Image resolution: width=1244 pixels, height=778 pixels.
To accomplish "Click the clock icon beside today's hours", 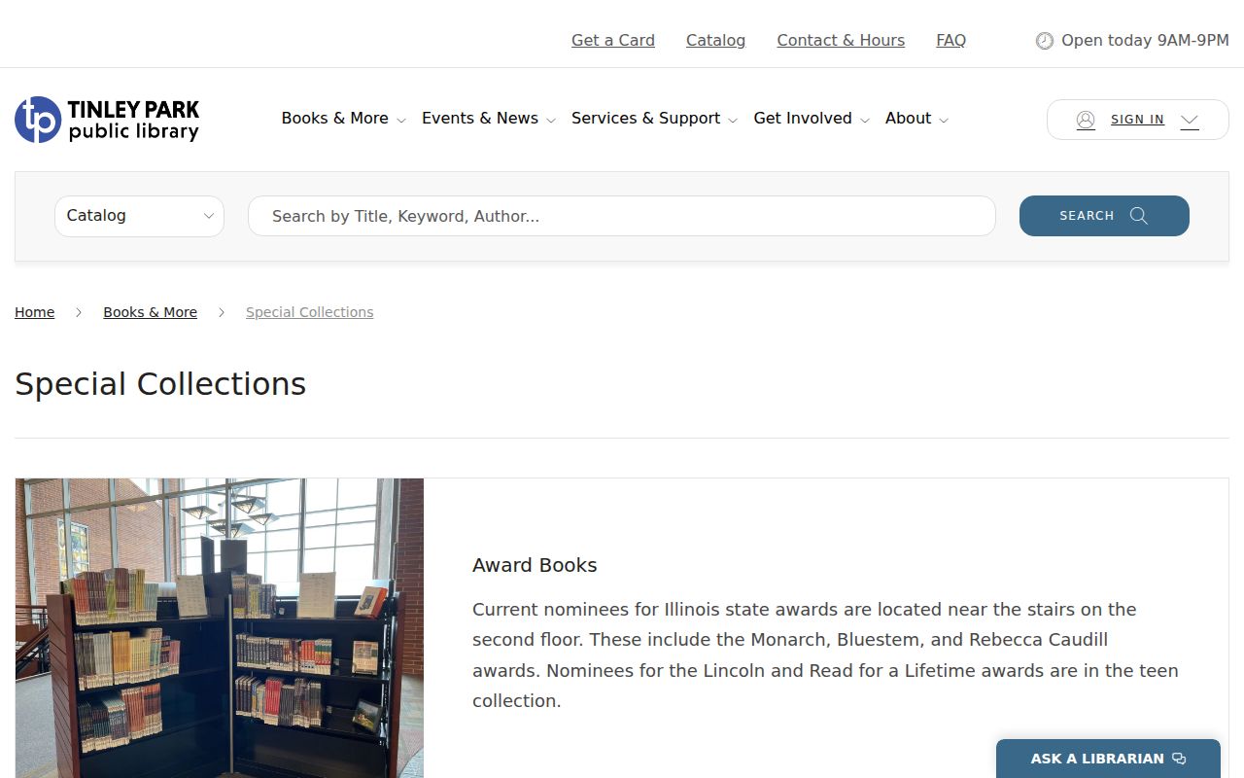I will pyautogui.click(x=1045, y=41).
